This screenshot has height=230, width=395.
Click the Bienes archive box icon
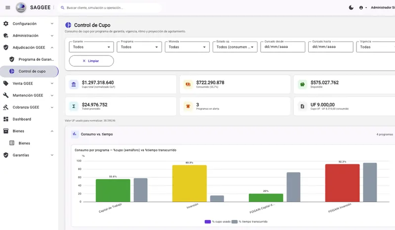pyautogui.click(x=6, y=131)
